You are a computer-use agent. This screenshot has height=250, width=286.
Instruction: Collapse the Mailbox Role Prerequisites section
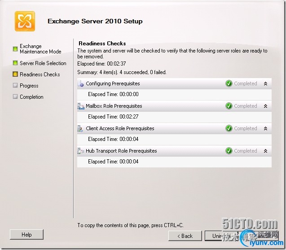click(266, 106)
